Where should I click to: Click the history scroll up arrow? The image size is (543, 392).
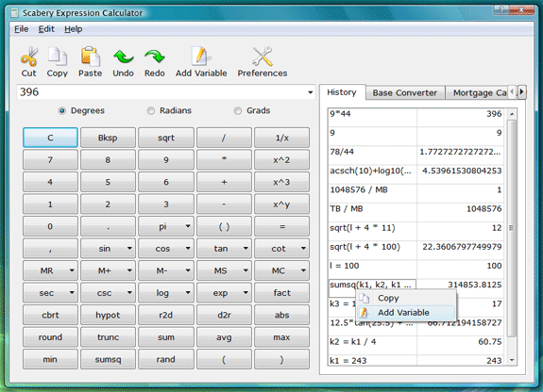(512, 114)
